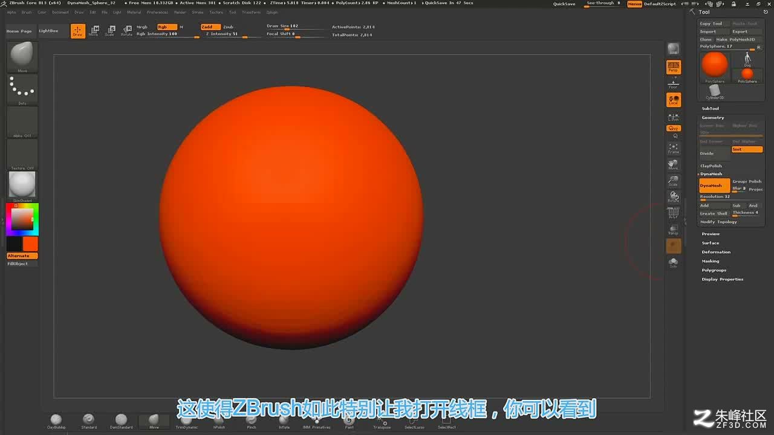The width and height of the screenshot is (774, 435).
Task: Enable Rgb painting mode
Action: [x=167, y=27]
